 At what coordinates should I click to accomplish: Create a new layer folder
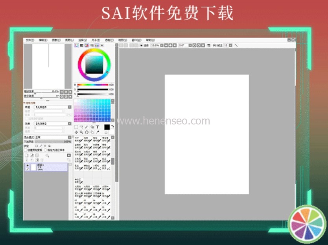37,155
